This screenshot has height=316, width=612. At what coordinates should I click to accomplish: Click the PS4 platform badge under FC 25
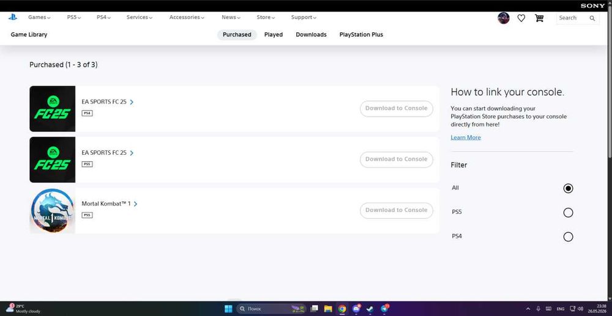pyautogui.click(x=87, y=114)
